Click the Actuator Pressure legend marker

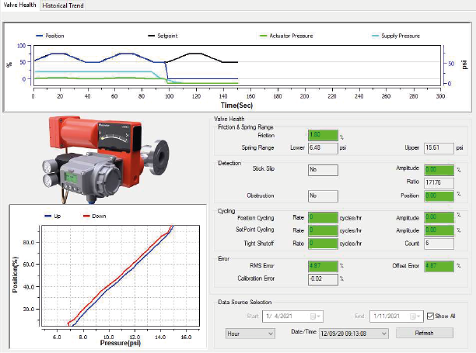click(263, 35)
